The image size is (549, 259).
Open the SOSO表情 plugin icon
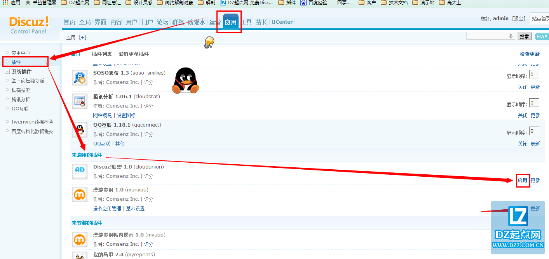click(80, 78)
